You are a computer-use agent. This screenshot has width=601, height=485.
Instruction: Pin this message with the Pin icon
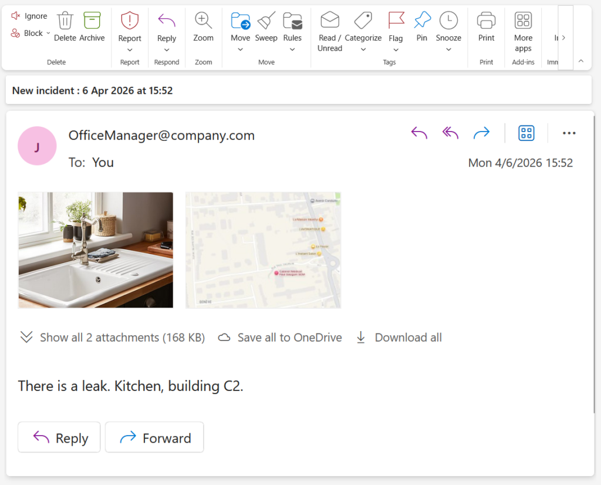421,21
